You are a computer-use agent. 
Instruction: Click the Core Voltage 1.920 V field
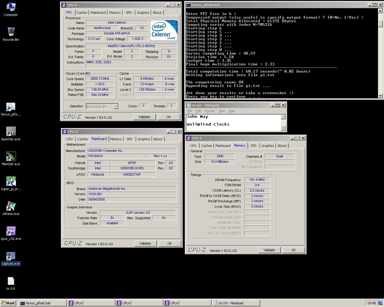137,39
